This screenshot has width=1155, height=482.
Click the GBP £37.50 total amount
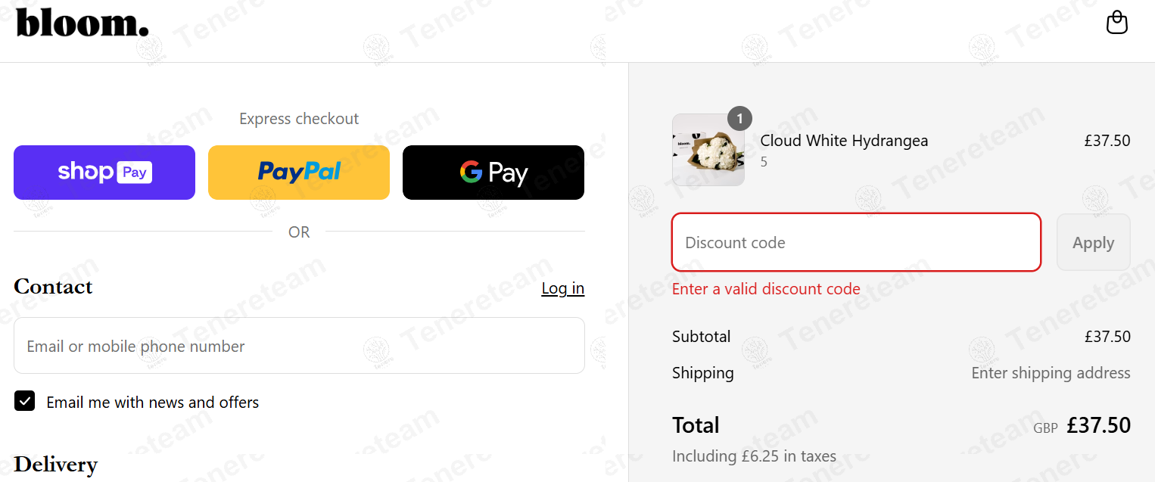(1098, 425)
